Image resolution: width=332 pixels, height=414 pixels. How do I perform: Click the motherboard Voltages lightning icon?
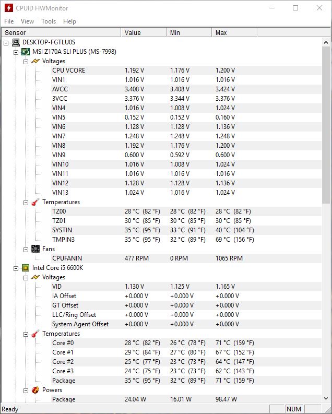point(35,61)
